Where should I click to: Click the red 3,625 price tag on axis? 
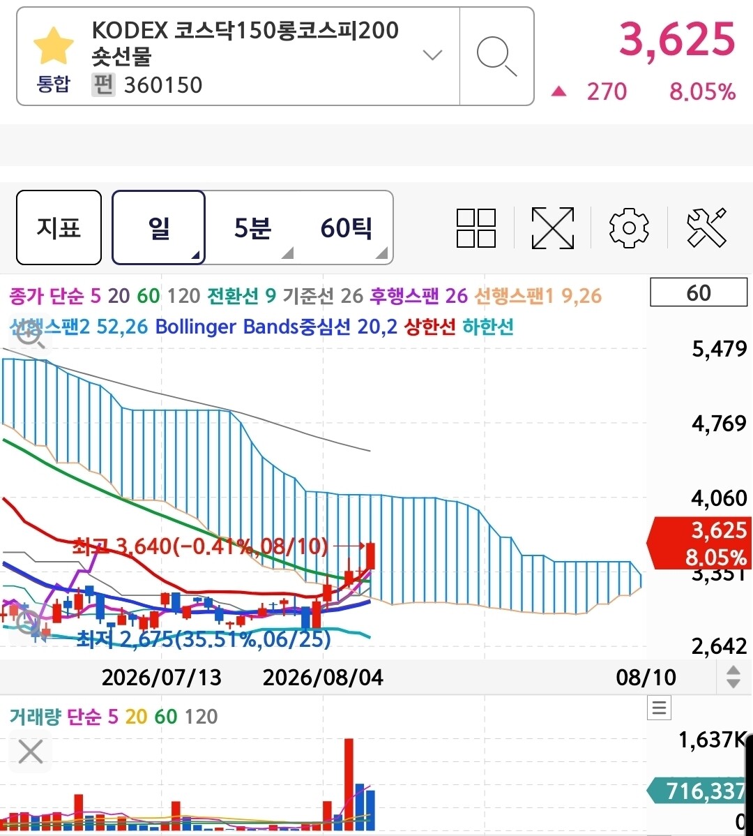[699, 543]
